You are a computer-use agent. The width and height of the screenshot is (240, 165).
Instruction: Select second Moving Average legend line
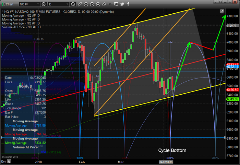point(21,19)
